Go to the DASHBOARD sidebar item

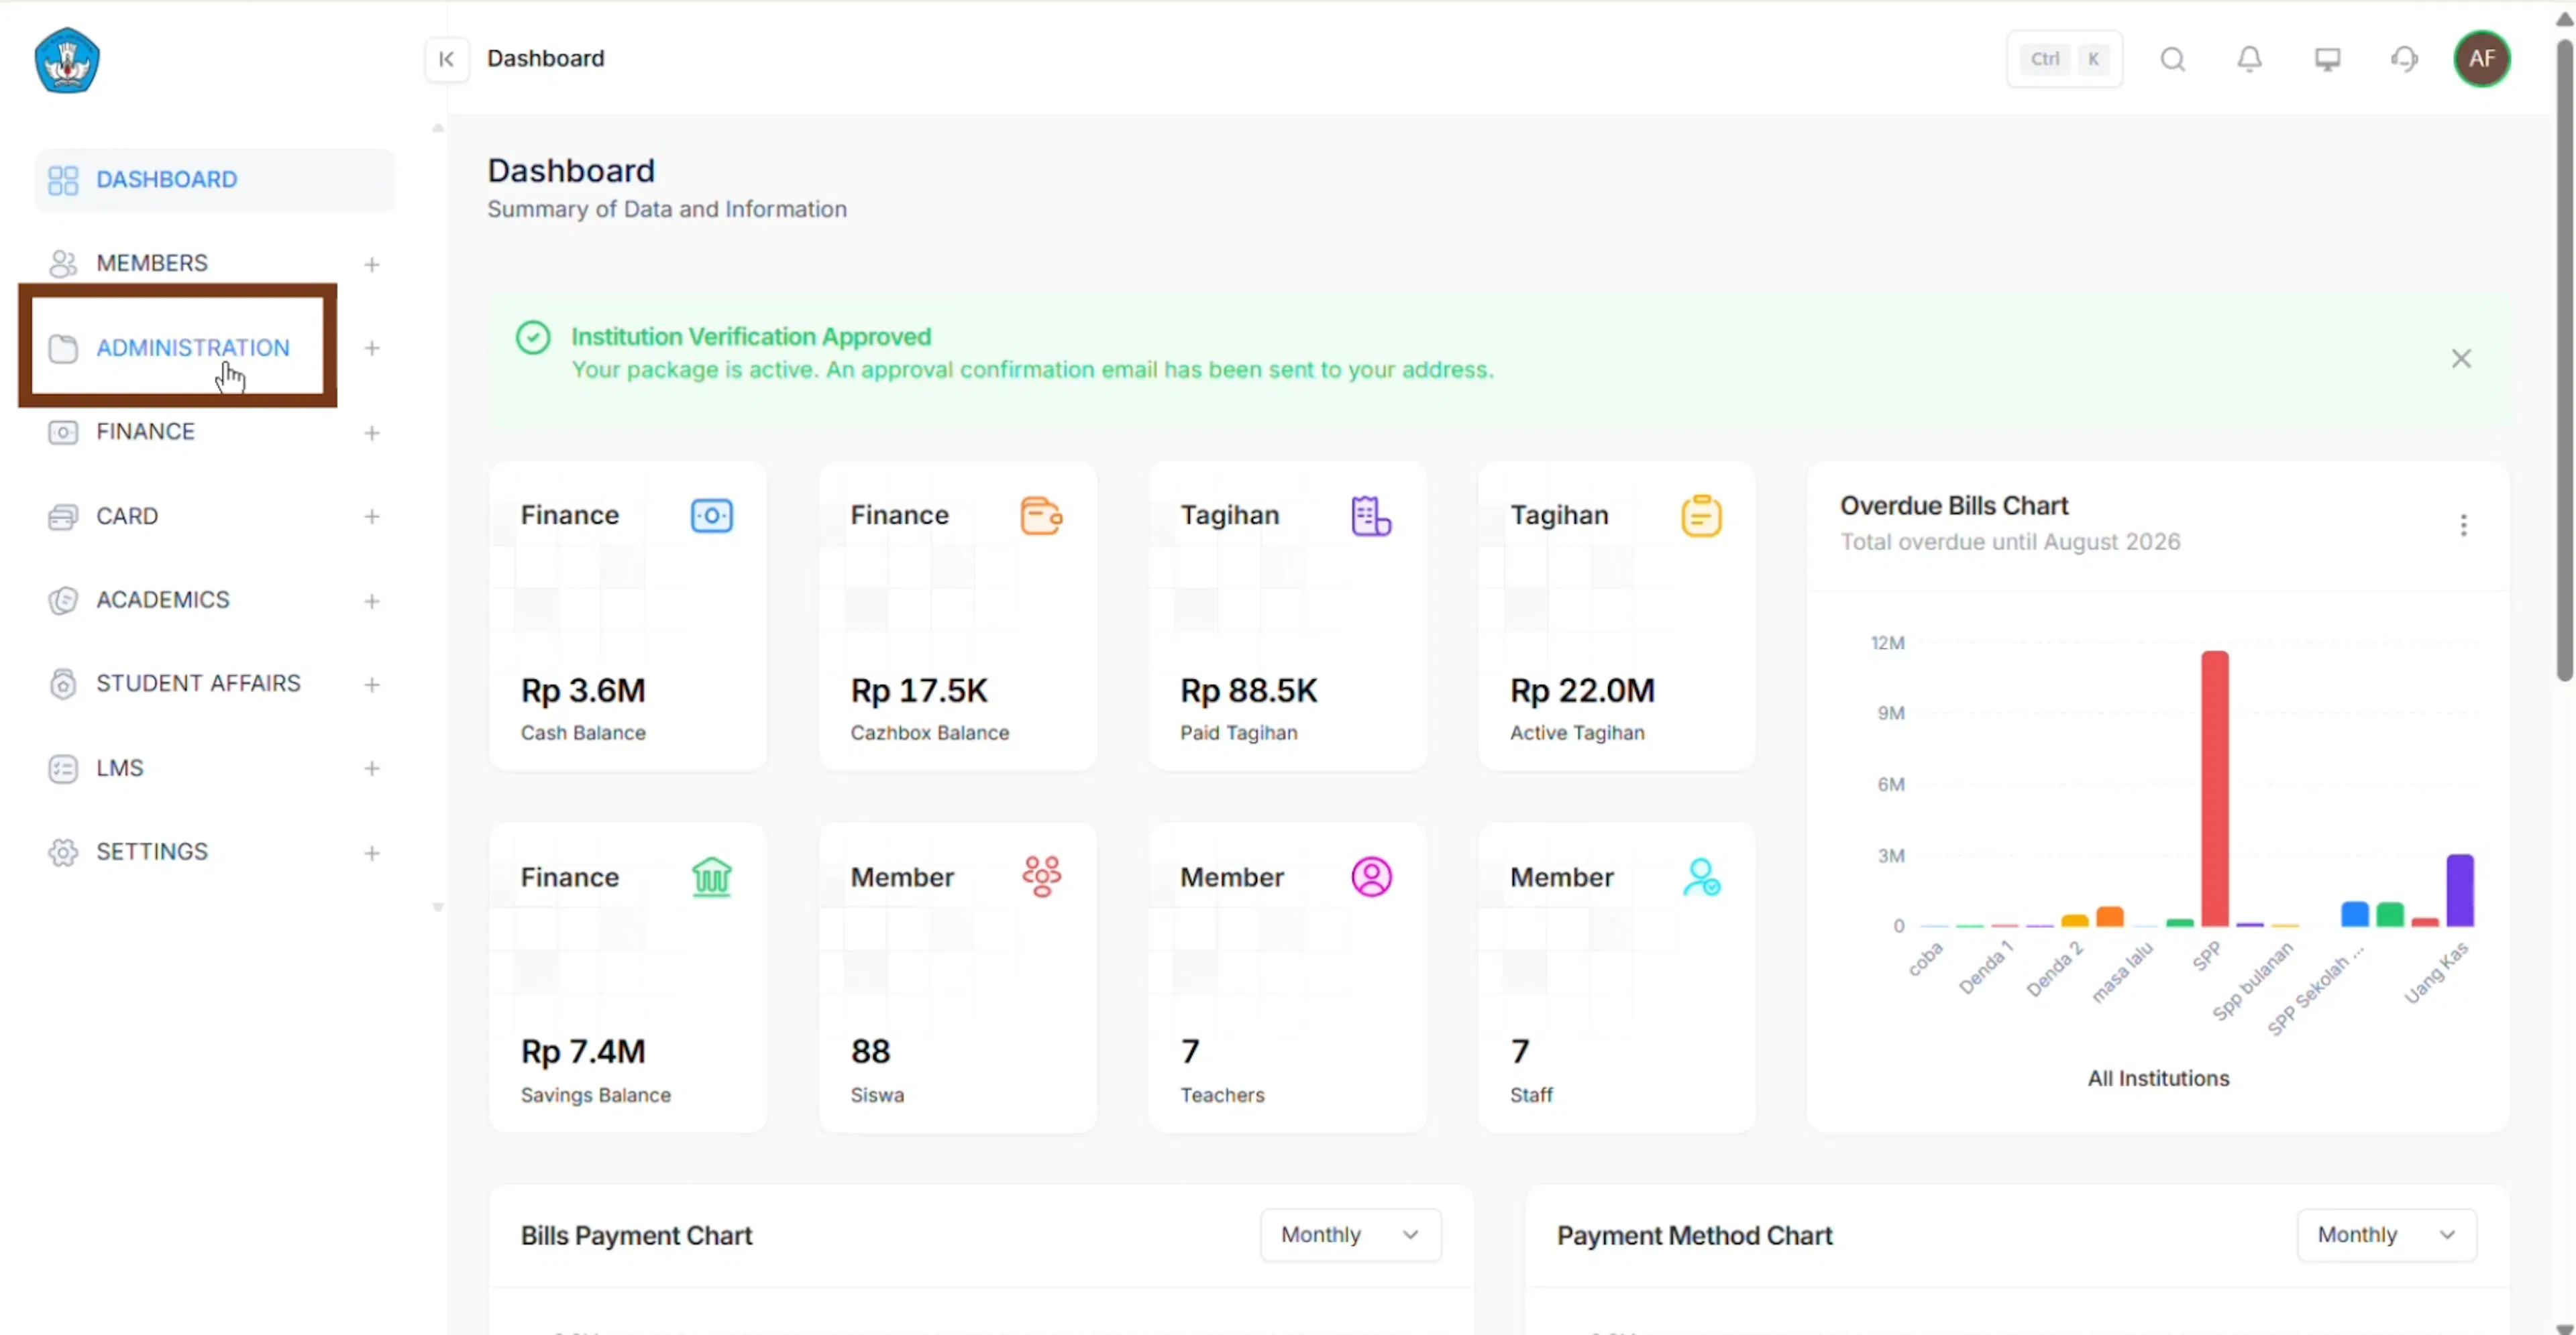point(215,180)
